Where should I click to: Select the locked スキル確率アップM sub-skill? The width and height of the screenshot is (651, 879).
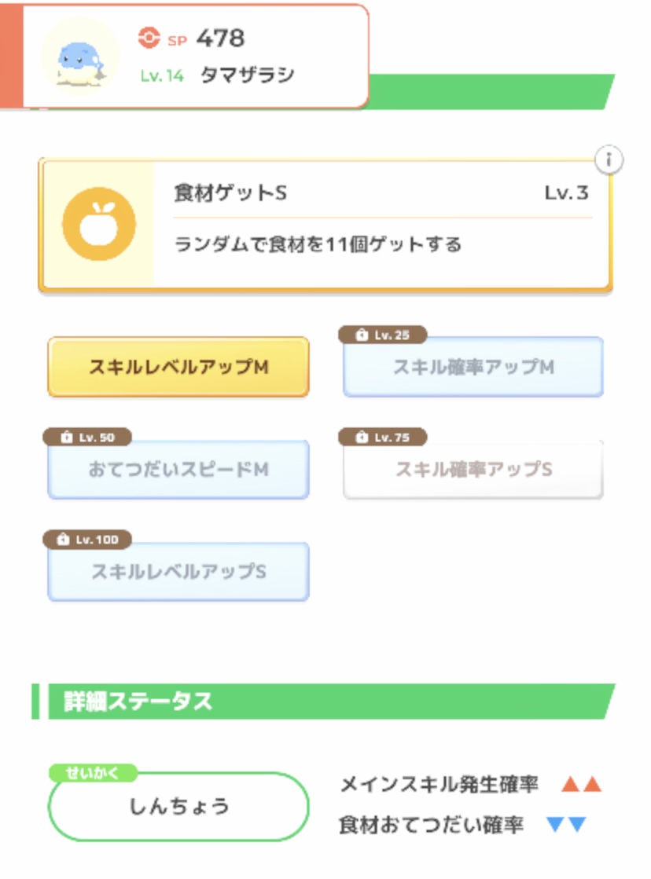pos(473,368)
